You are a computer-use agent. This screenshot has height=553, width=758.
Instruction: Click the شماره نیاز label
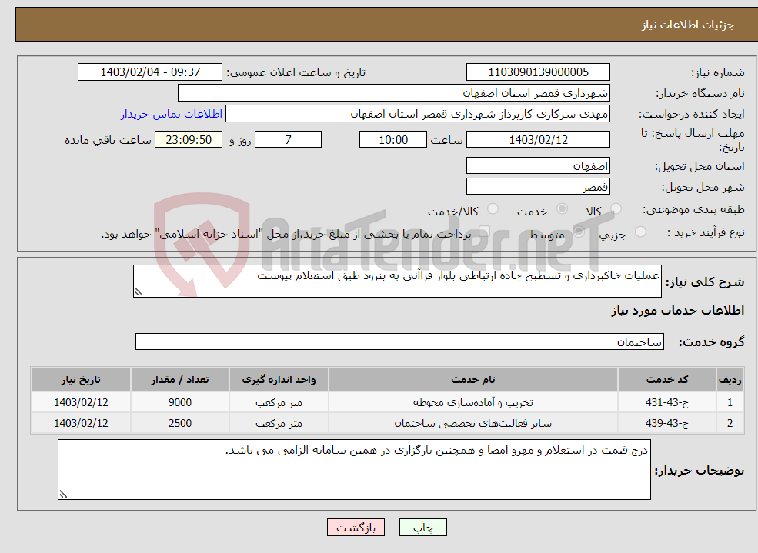[x=718, y=73]
